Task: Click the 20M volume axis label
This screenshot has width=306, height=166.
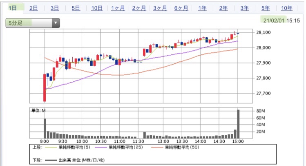Action: (x=261, y=131)
